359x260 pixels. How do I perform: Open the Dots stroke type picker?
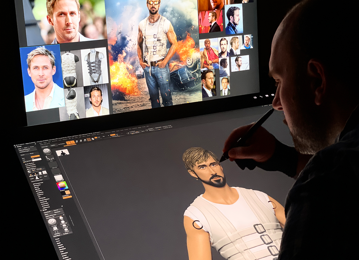click(50, 158)
